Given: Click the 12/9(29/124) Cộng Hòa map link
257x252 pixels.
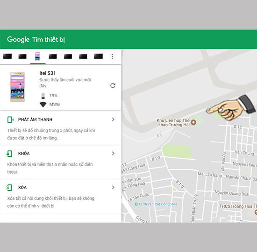Looking at the screenshot, I should point(156,204).
